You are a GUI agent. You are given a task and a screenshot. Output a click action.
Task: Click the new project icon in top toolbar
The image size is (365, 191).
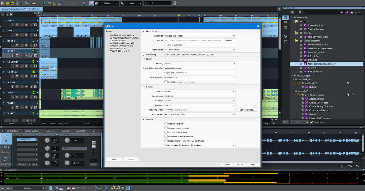tap(2, 3)
